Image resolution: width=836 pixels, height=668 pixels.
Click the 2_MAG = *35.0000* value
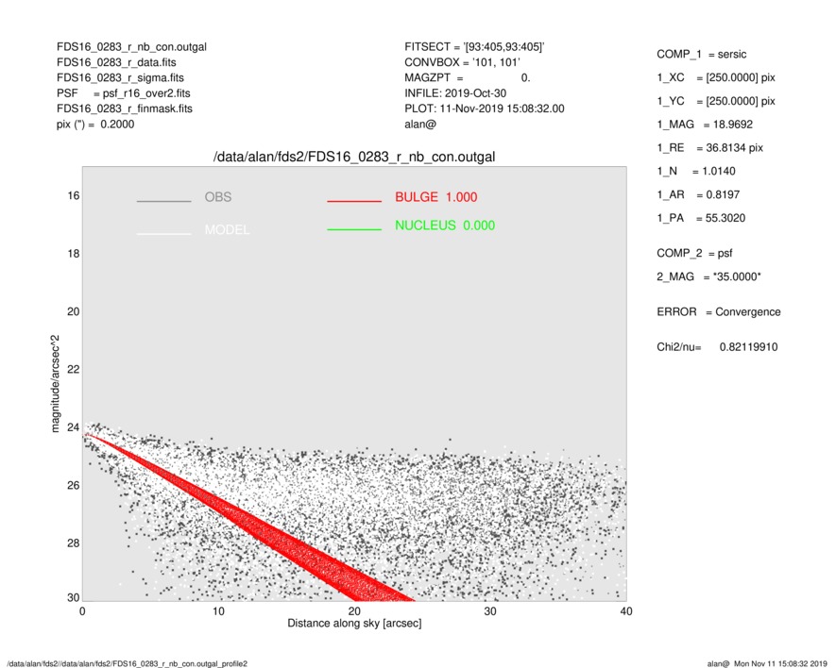[709, 277]
